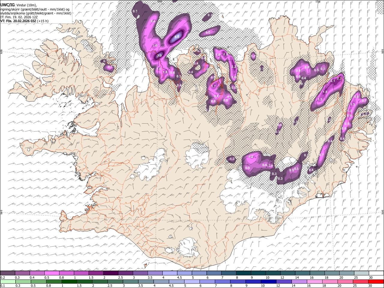Click upper legend lavender swatch between 3.5 and 4
Image resolution: width=384 pixels, height=288 pixels.
pos(155,273)
